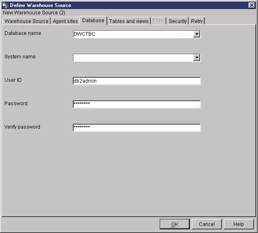Expand the System name dropdown arrow
Viewport: 258px width, 233px height.
click(x=197, y=58)
